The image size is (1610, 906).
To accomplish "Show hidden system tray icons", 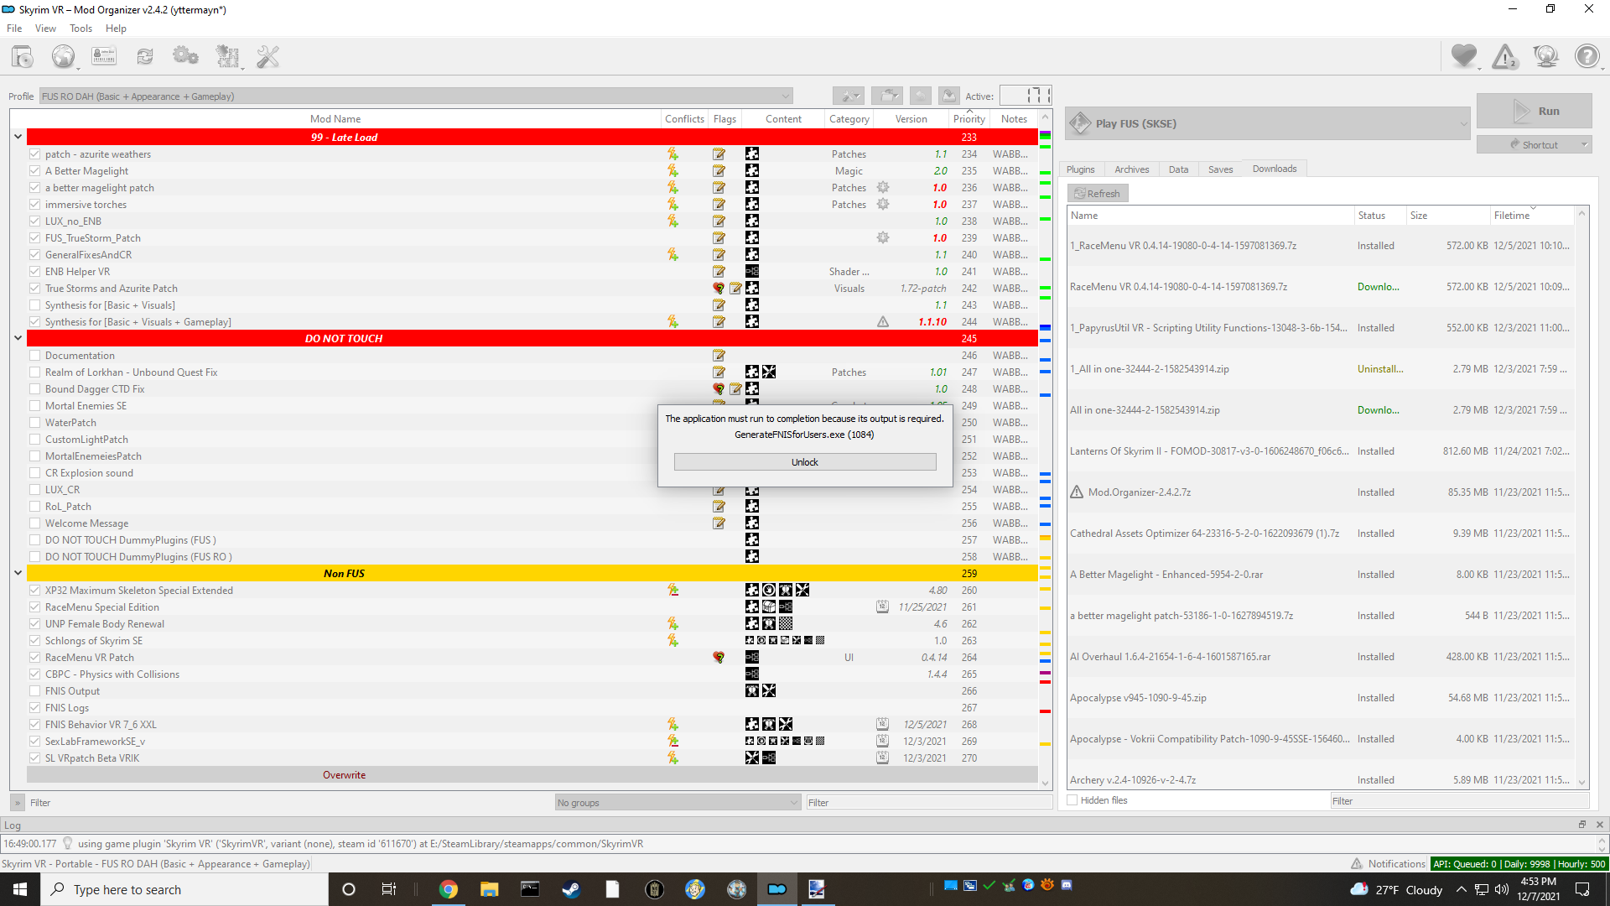I will [x=1461, y=889].
